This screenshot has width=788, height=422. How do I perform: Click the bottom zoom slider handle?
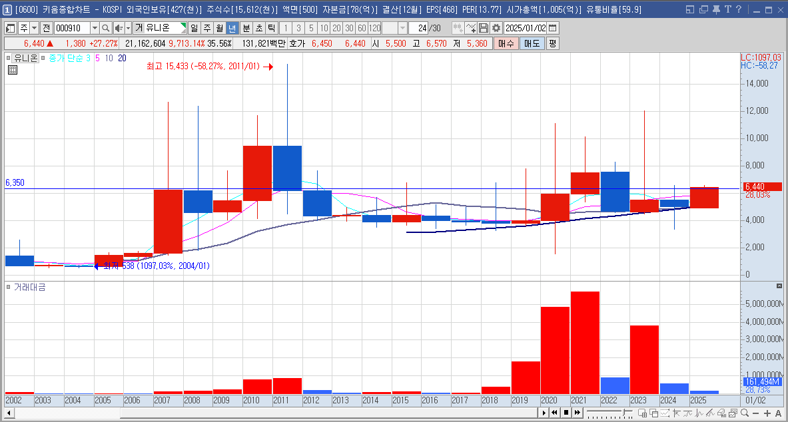coord(624,412)
